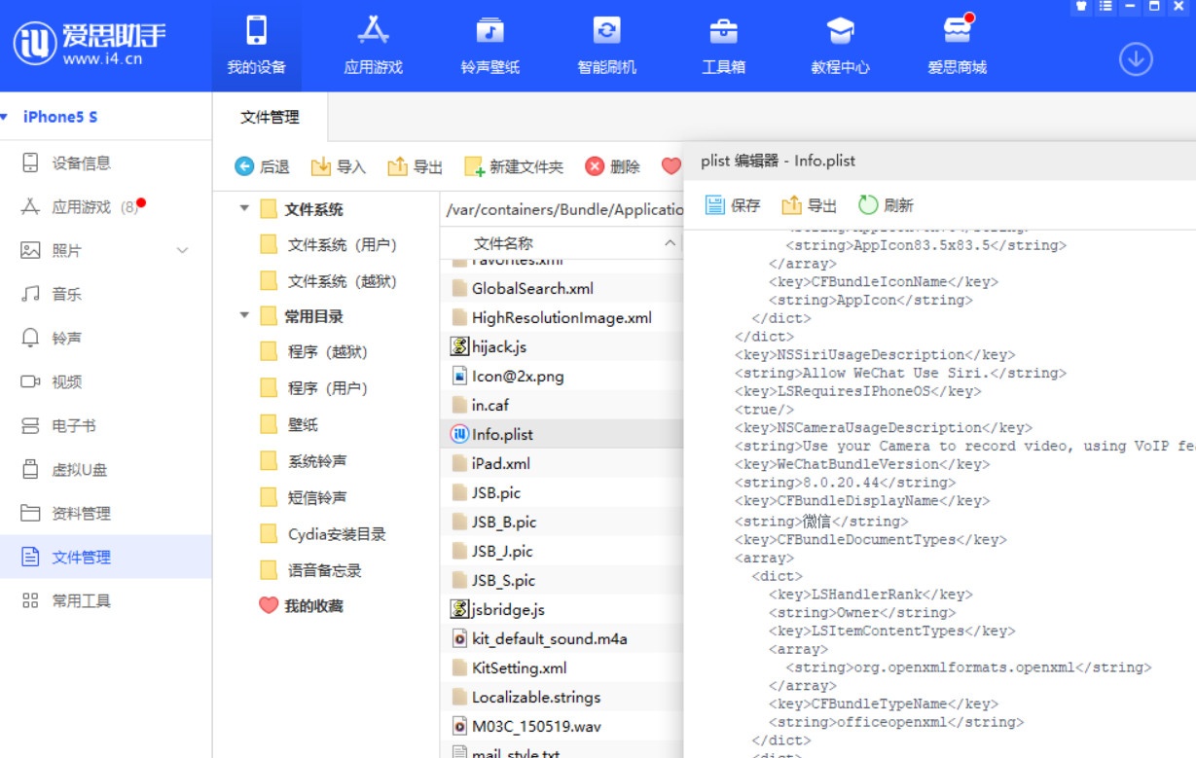Expand the 照片 chevron

(x=182, y=251)
